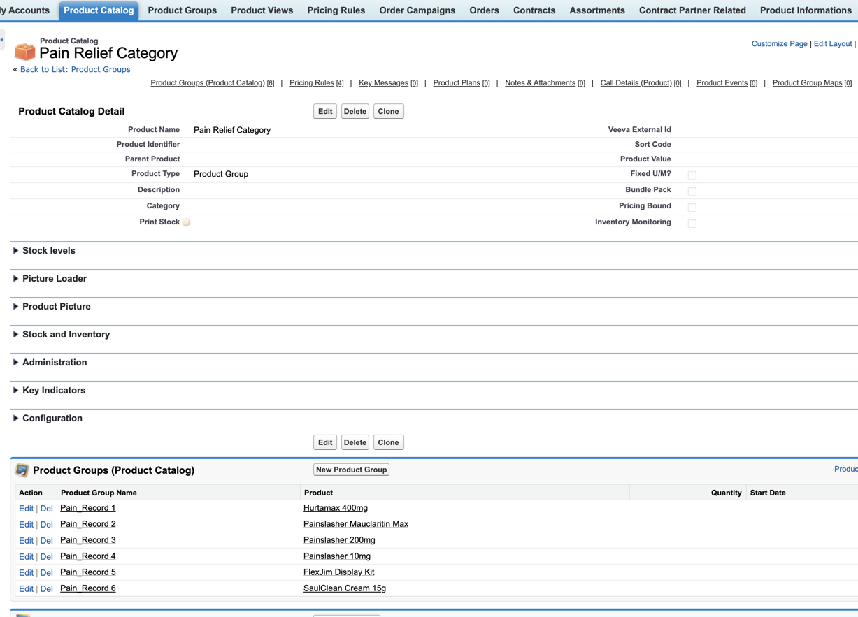Delete the Pain_Record 3 row
The image size is (858, 617).
[46, 541]
